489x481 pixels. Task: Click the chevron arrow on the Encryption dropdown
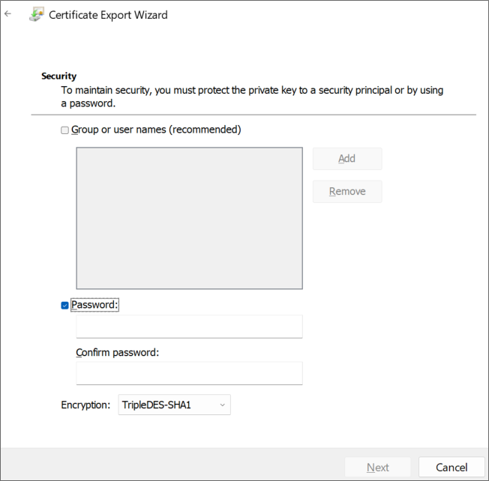coord(222,405)
